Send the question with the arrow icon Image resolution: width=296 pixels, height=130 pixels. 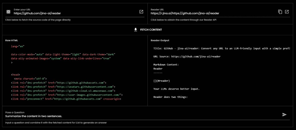284,115
